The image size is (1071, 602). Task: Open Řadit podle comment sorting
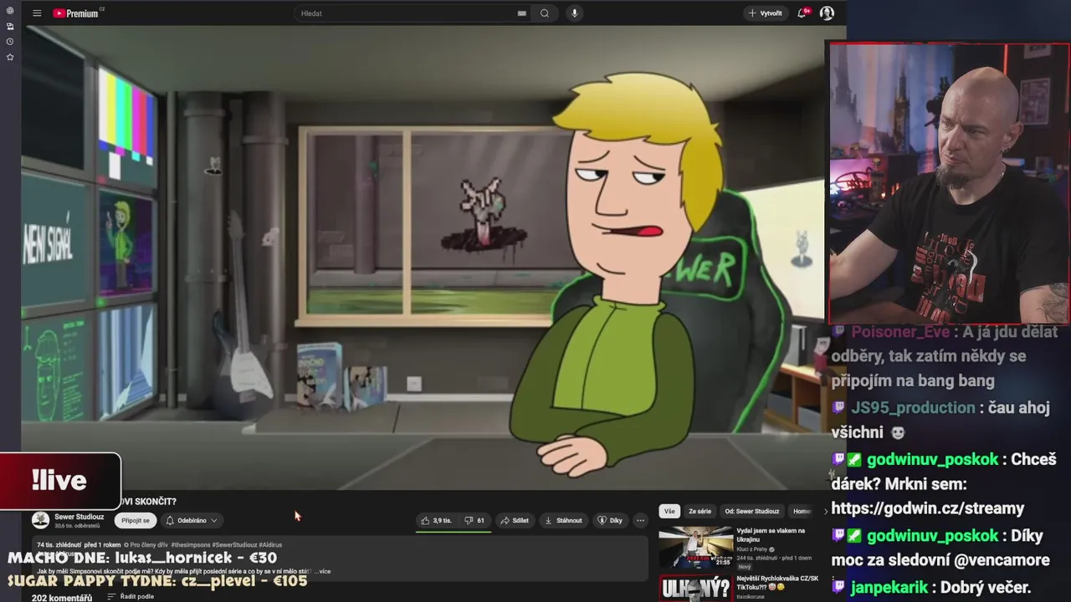[131, 597]
